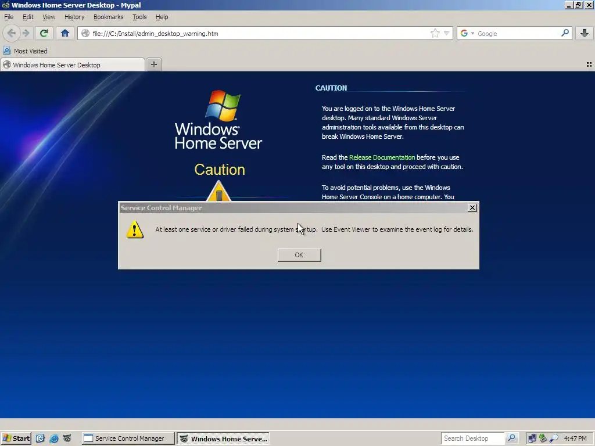Open the browser home page icon
The image size is (595, 446).
(x=65, y=33)
